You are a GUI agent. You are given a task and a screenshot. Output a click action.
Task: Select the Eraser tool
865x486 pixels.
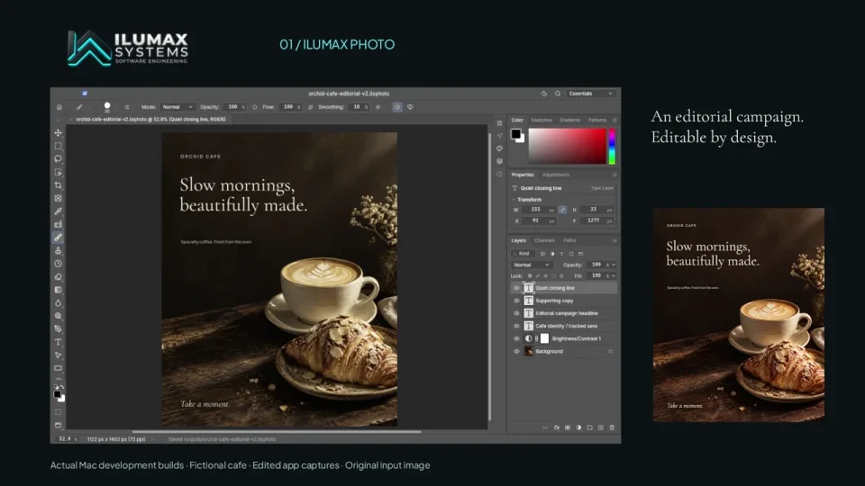click(58, 277)
